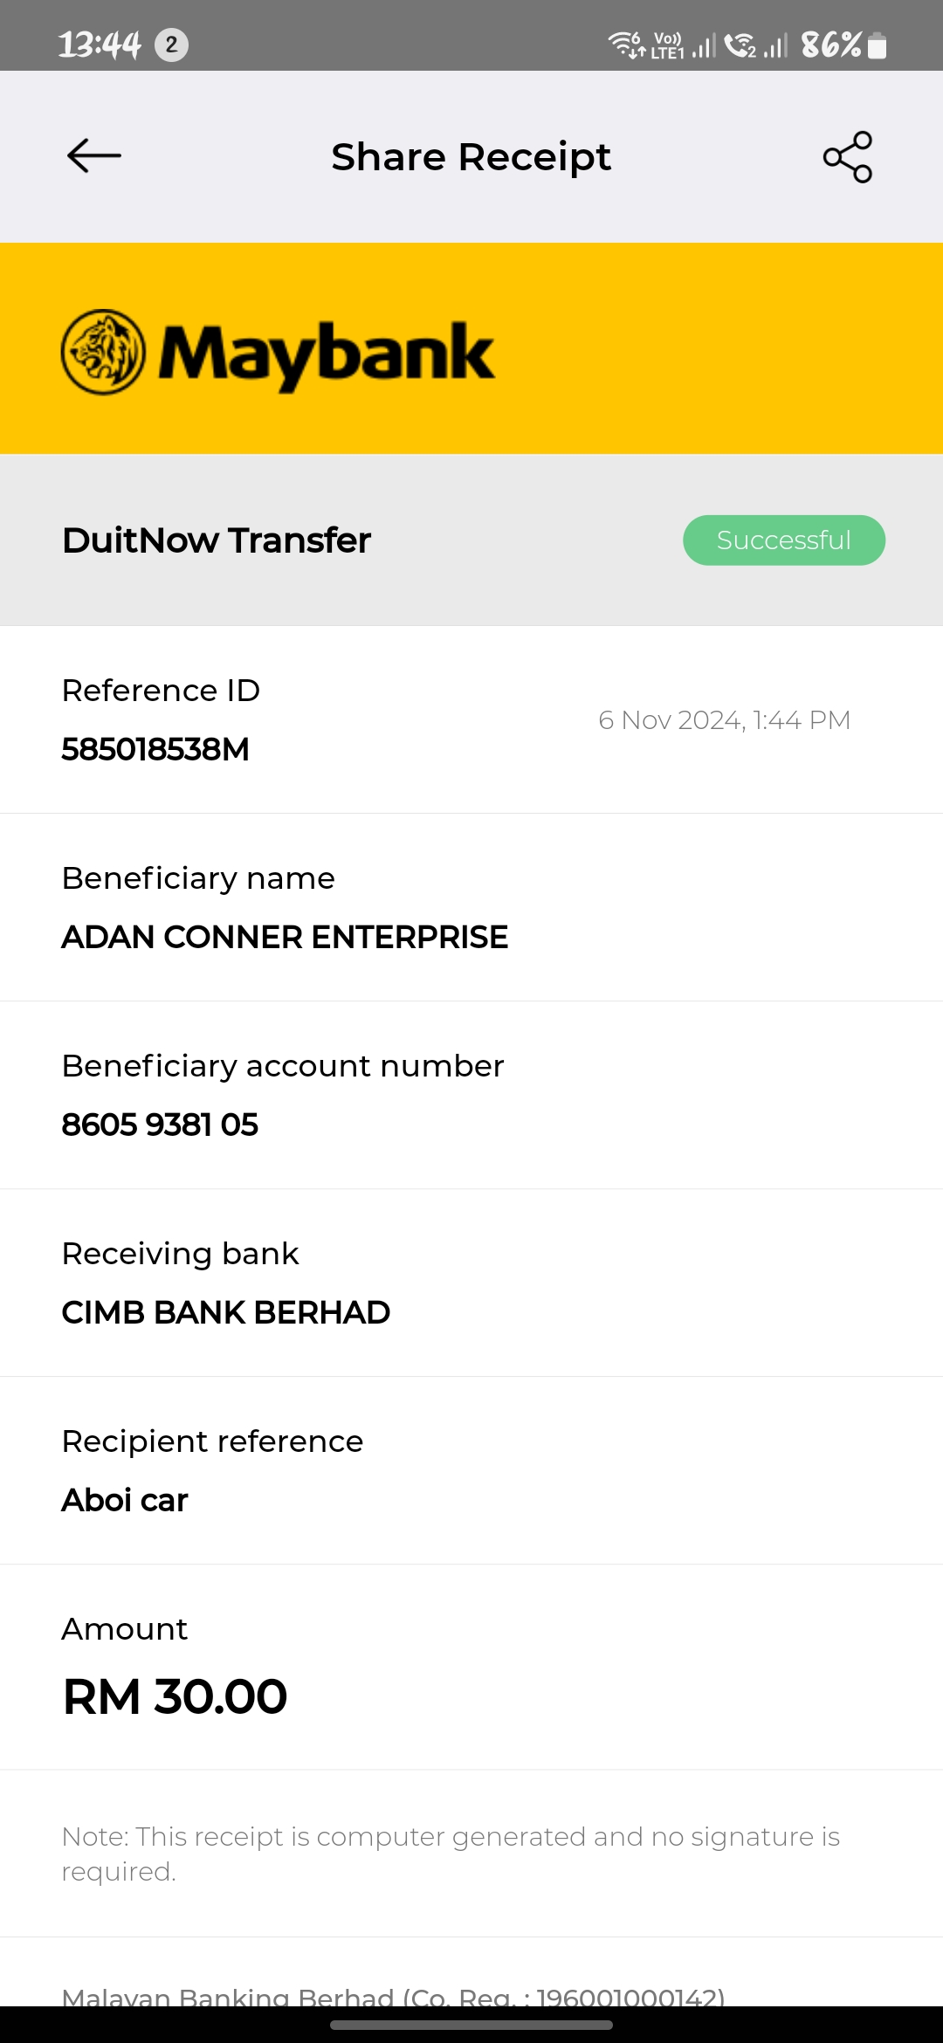
Task: Tap the battery icon in status bar
Action: click(x=878, y=45)
